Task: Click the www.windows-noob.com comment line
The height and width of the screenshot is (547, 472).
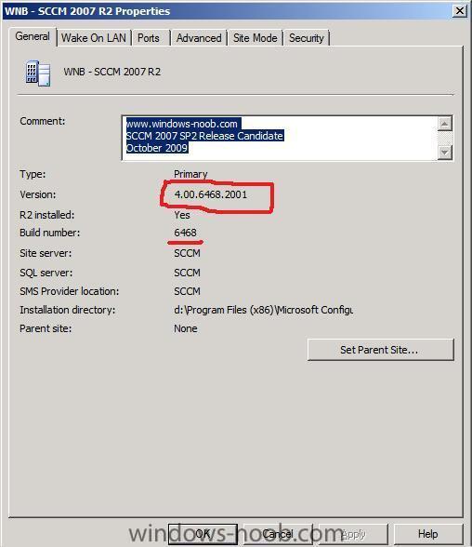Action: 181,124
